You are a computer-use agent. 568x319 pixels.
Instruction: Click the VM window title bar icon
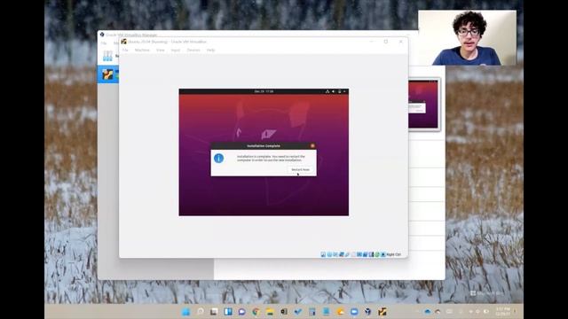pos(123,42)
